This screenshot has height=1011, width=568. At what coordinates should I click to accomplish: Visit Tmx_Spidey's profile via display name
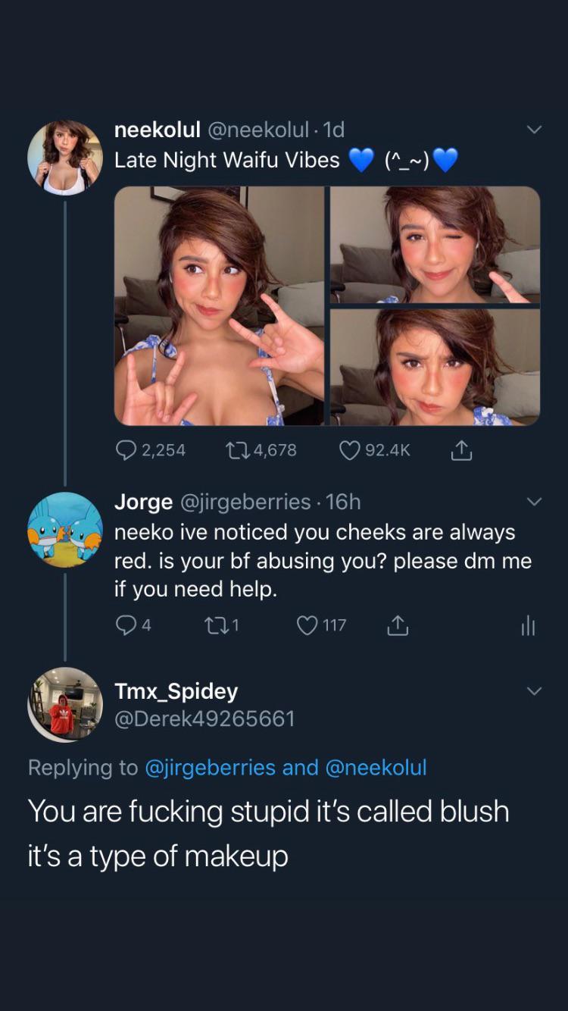pyautogui.click(x=176, y=691)
